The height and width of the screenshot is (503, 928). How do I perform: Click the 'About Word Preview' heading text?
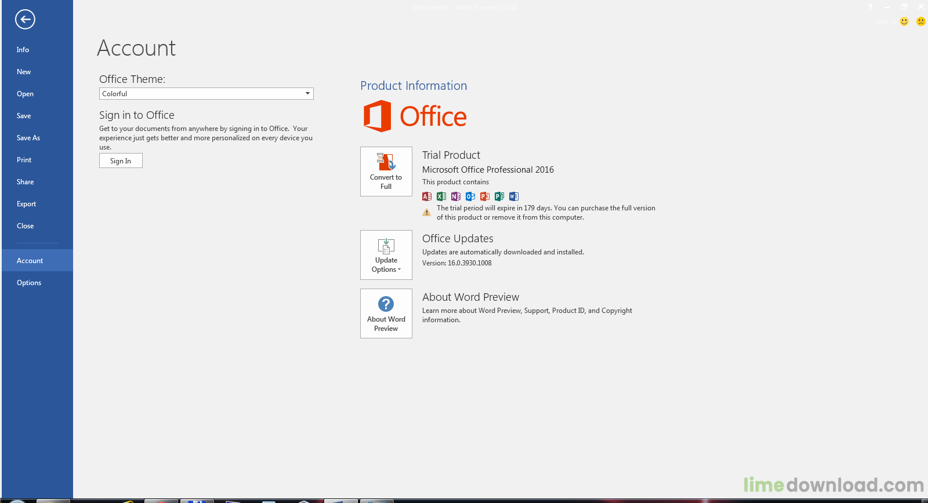(x=470, y=297)
